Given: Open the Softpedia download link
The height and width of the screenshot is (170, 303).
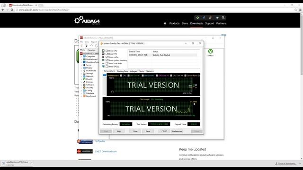Looking at the screenshot, I should (100, 141).
